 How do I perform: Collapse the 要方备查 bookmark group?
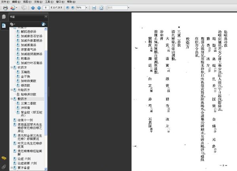click(11, 168)
